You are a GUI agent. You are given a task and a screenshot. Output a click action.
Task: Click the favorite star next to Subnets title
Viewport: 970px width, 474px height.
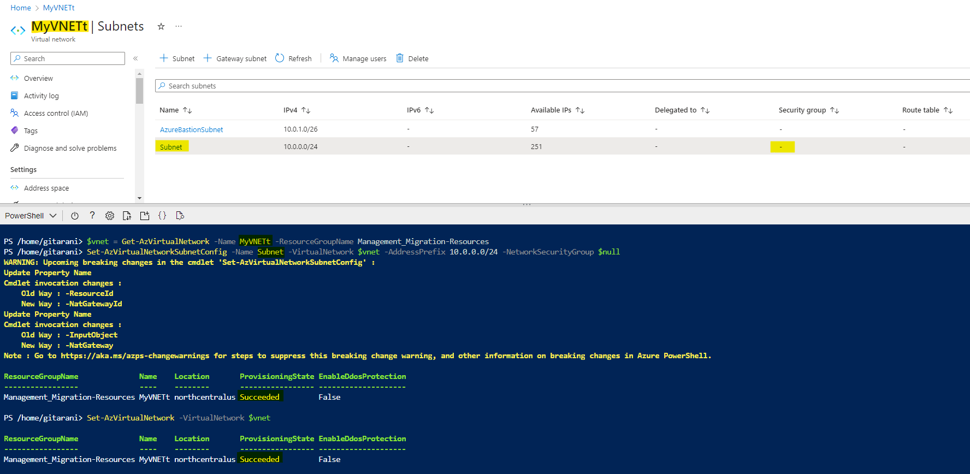tap(161, 26)
